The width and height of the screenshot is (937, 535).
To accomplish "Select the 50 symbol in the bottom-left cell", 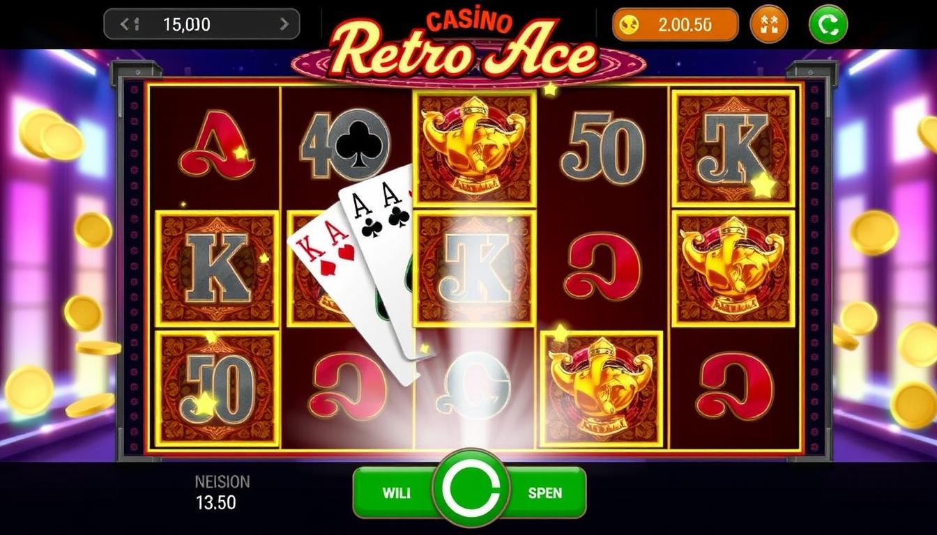I will click(217, 389).
